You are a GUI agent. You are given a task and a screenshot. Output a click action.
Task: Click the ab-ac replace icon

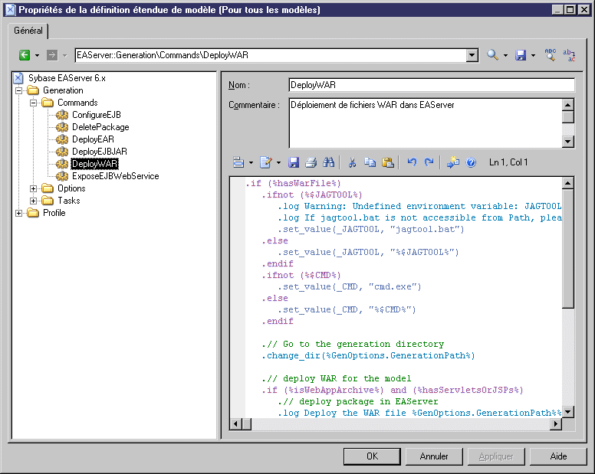[x=569, y=55]
